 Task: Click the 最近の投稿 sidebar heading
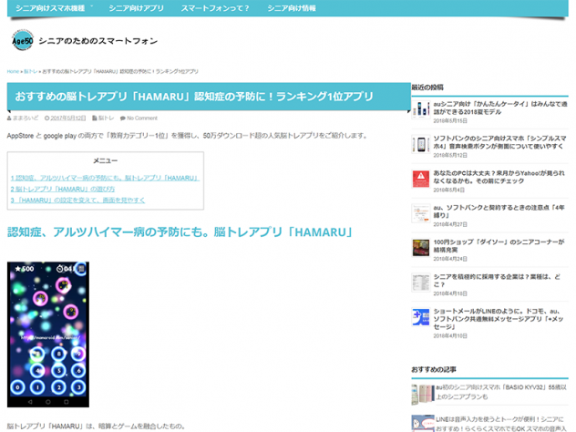point(427,87)
